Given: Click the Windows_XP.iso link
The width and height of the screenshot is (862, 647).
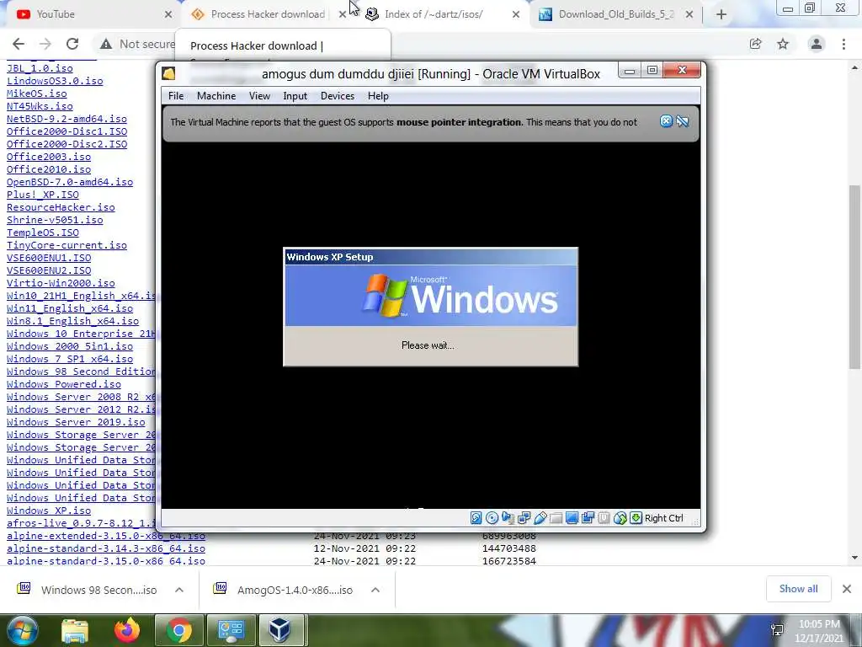Looking at the screenshot, I should tap(49, 510).
